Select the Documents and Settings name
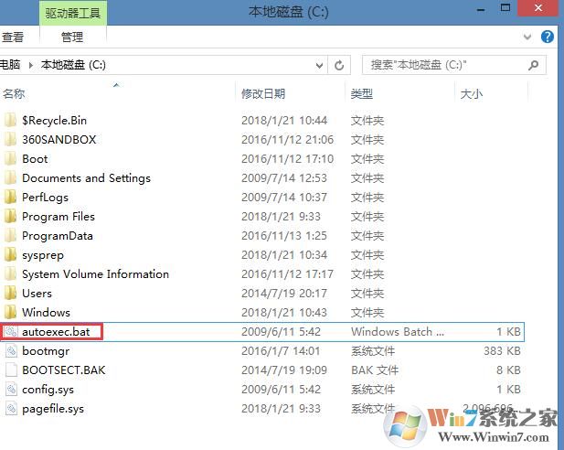The height and width of the screenshot is (450, 564). (86, 177)
